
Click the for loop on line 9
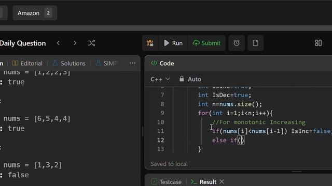point(235,113)
